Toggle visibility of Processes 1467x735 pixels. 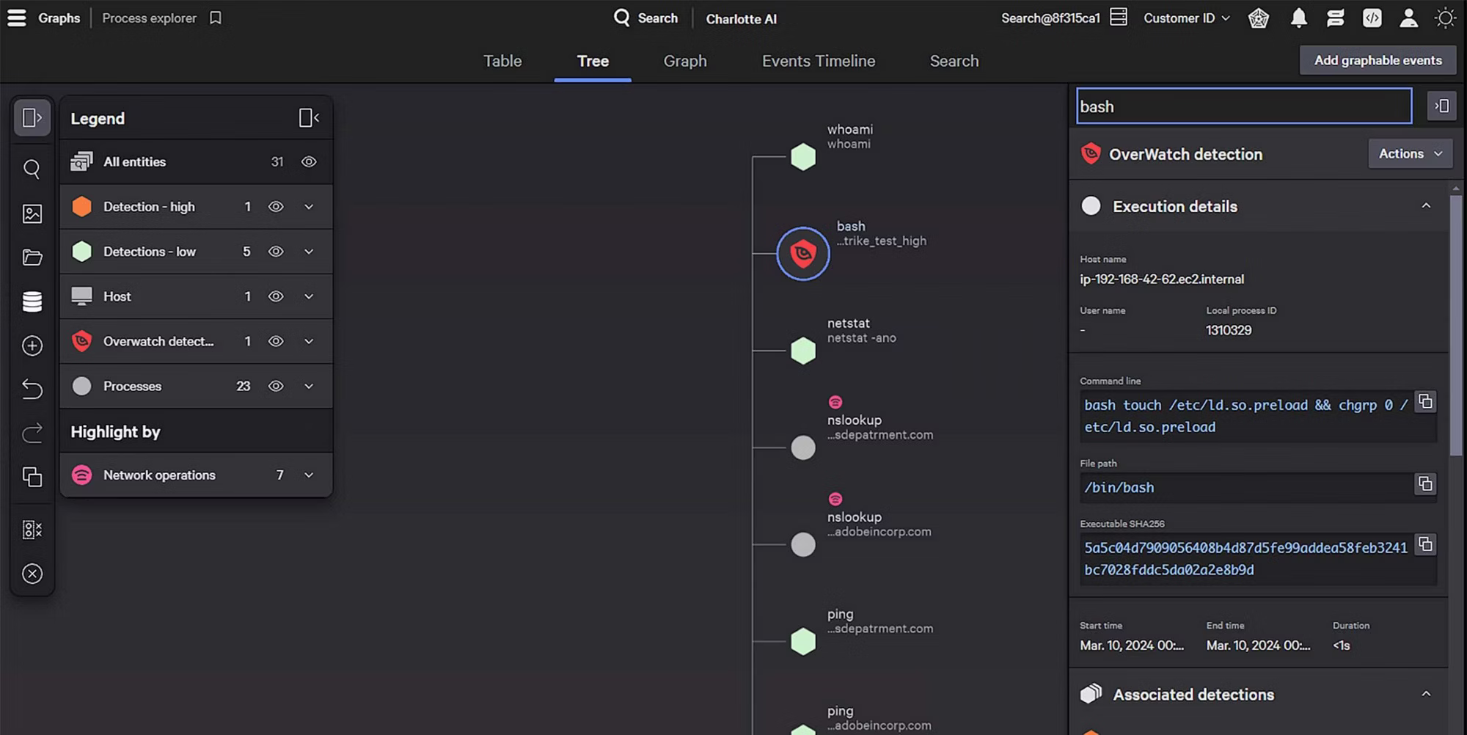[276, 387]
